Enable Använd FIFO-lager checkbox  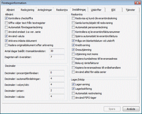(x=73, y=98)
